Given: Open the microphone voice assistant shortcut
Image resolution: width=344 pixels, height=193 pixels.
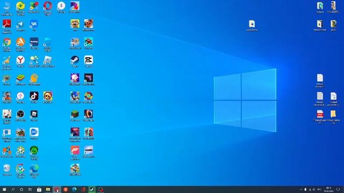Looking at the screenshot, I should point(61,7).
